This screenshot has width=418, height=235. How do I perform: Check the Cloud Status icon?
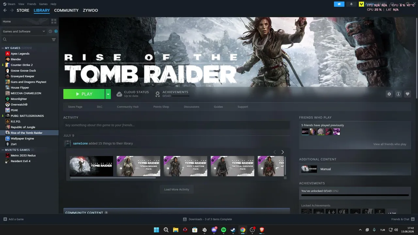point(119,94)
